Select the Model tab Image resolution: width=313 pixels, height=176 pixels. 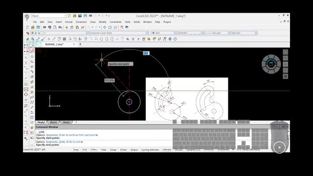click(x=41, y=122)
